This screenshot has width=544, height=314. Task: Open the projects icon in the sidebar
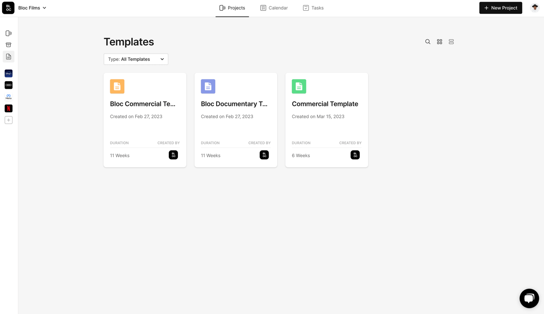click(x=9, y=33)
